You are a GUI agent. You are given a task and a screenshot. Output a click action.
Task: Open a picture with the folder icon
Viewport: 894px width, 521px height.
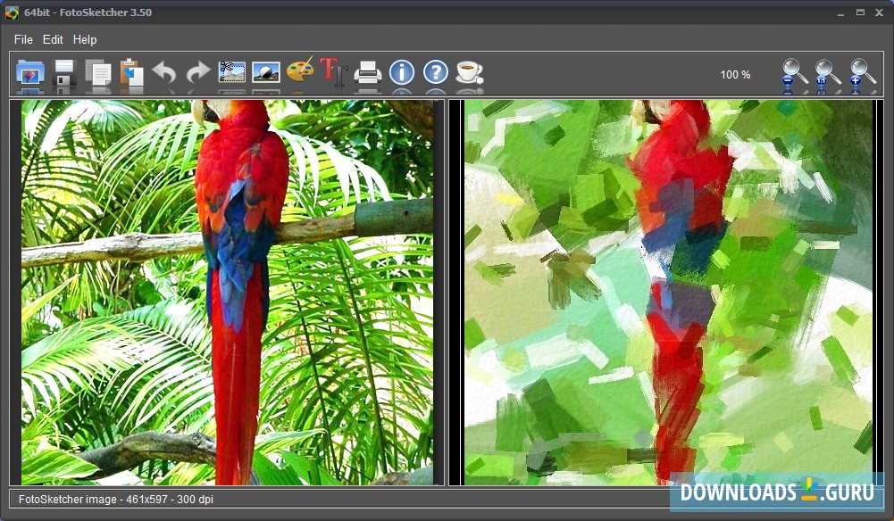pos(30,72)
